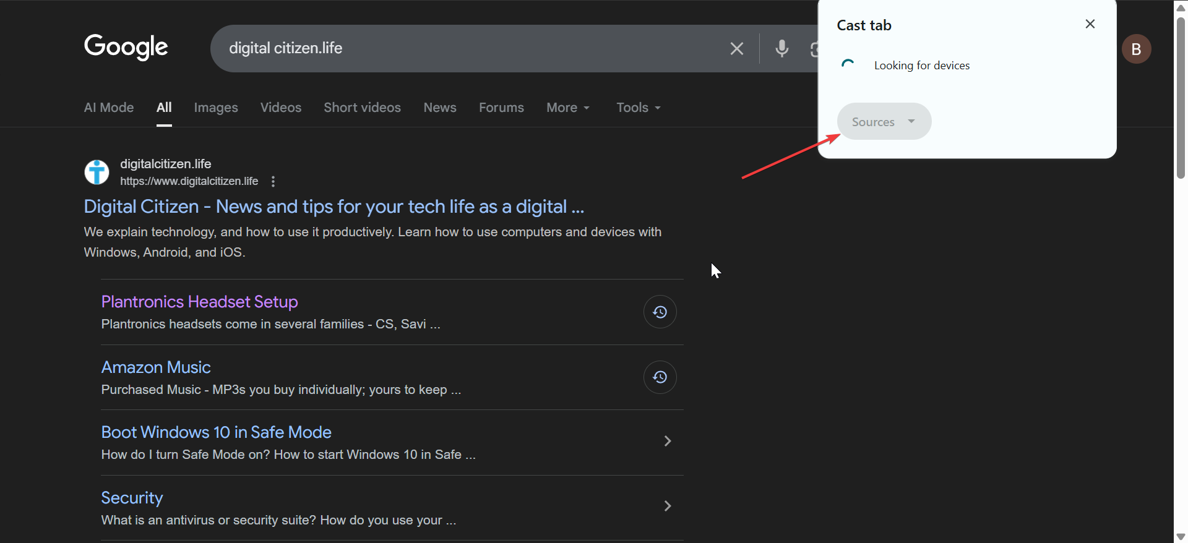Open the More search filters dropdown
Image resolution: width=1188 pixels, height=543 pixels.
[x=567, y=108]
